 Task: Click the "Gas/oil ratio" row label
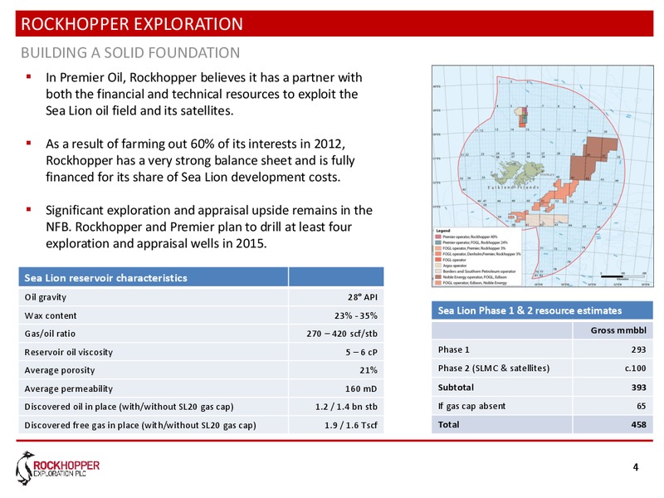point(50,334)
